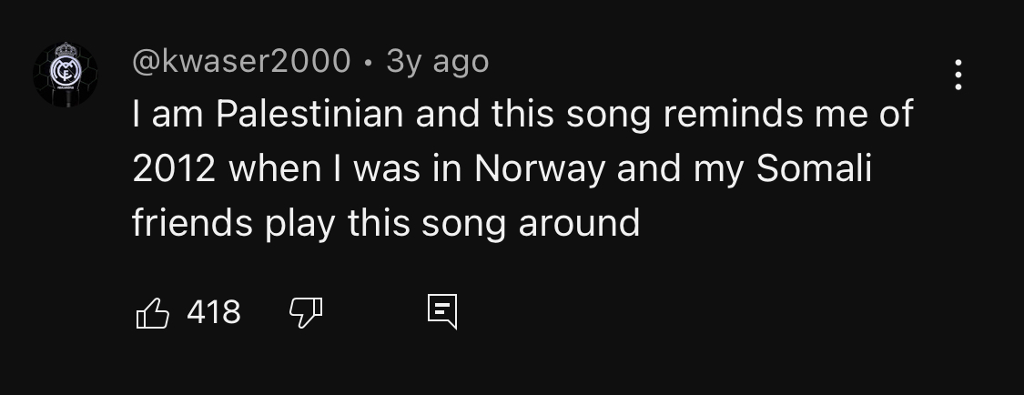
Task: Click the dot separator after the username
Action: click(369, 63)
